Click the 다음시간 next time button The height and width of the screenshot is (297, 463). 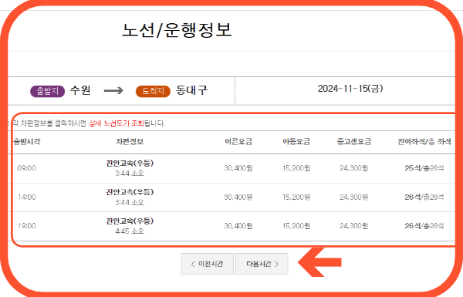click(x=262, y=264)
